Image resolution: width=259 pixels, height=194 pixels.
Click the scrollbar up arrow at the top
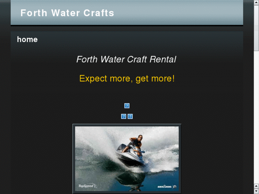click(257, 2)
